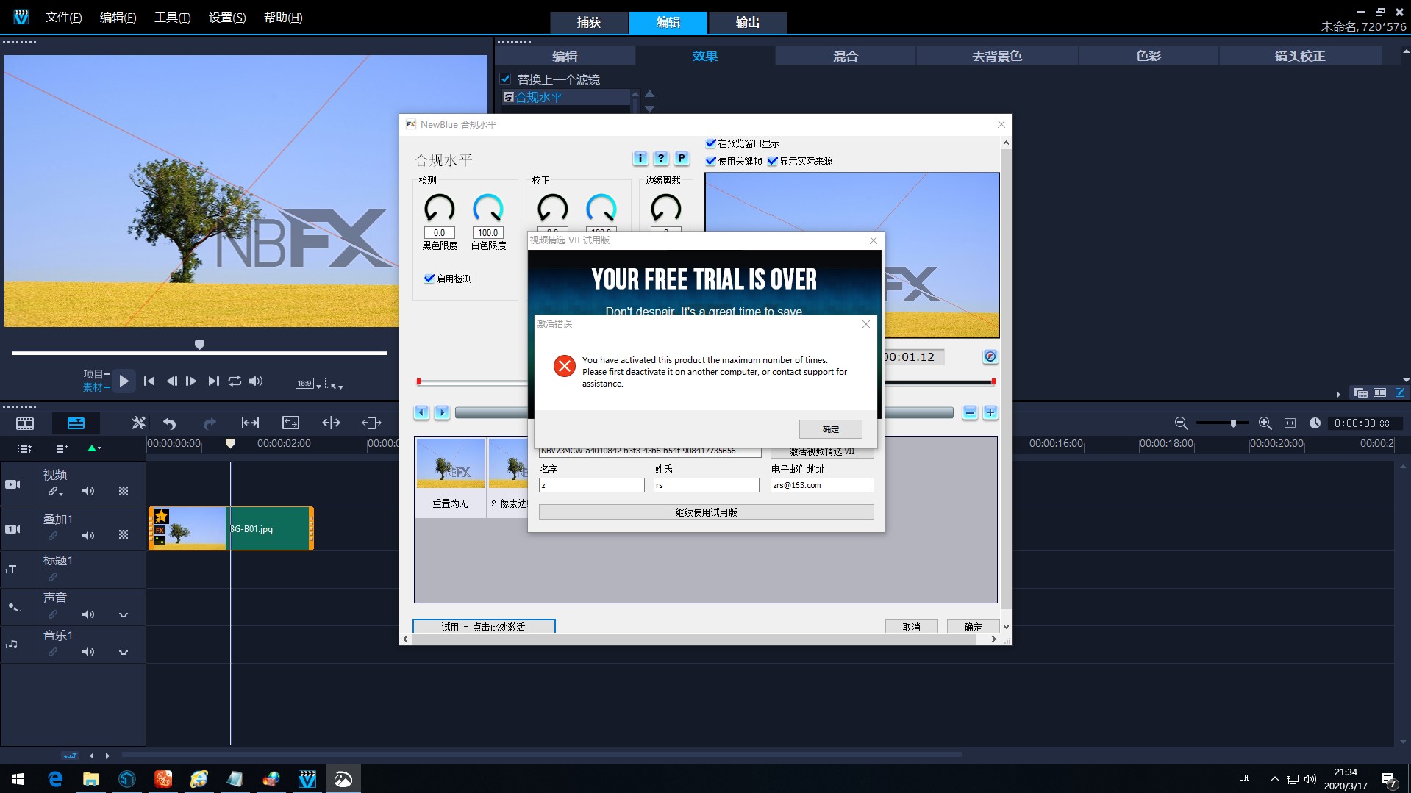The image size is (1411, 793).
Task: Click the 名字 first name input field
Action: tap(591, 485)
